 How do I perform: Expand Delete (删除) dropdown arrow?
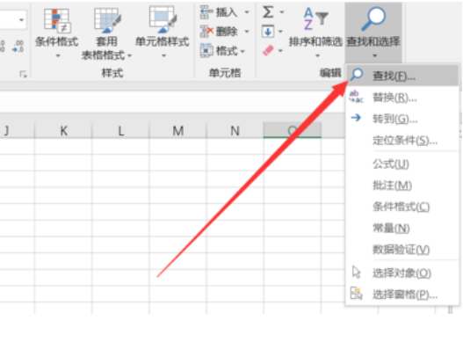click(x=247, y=32)
